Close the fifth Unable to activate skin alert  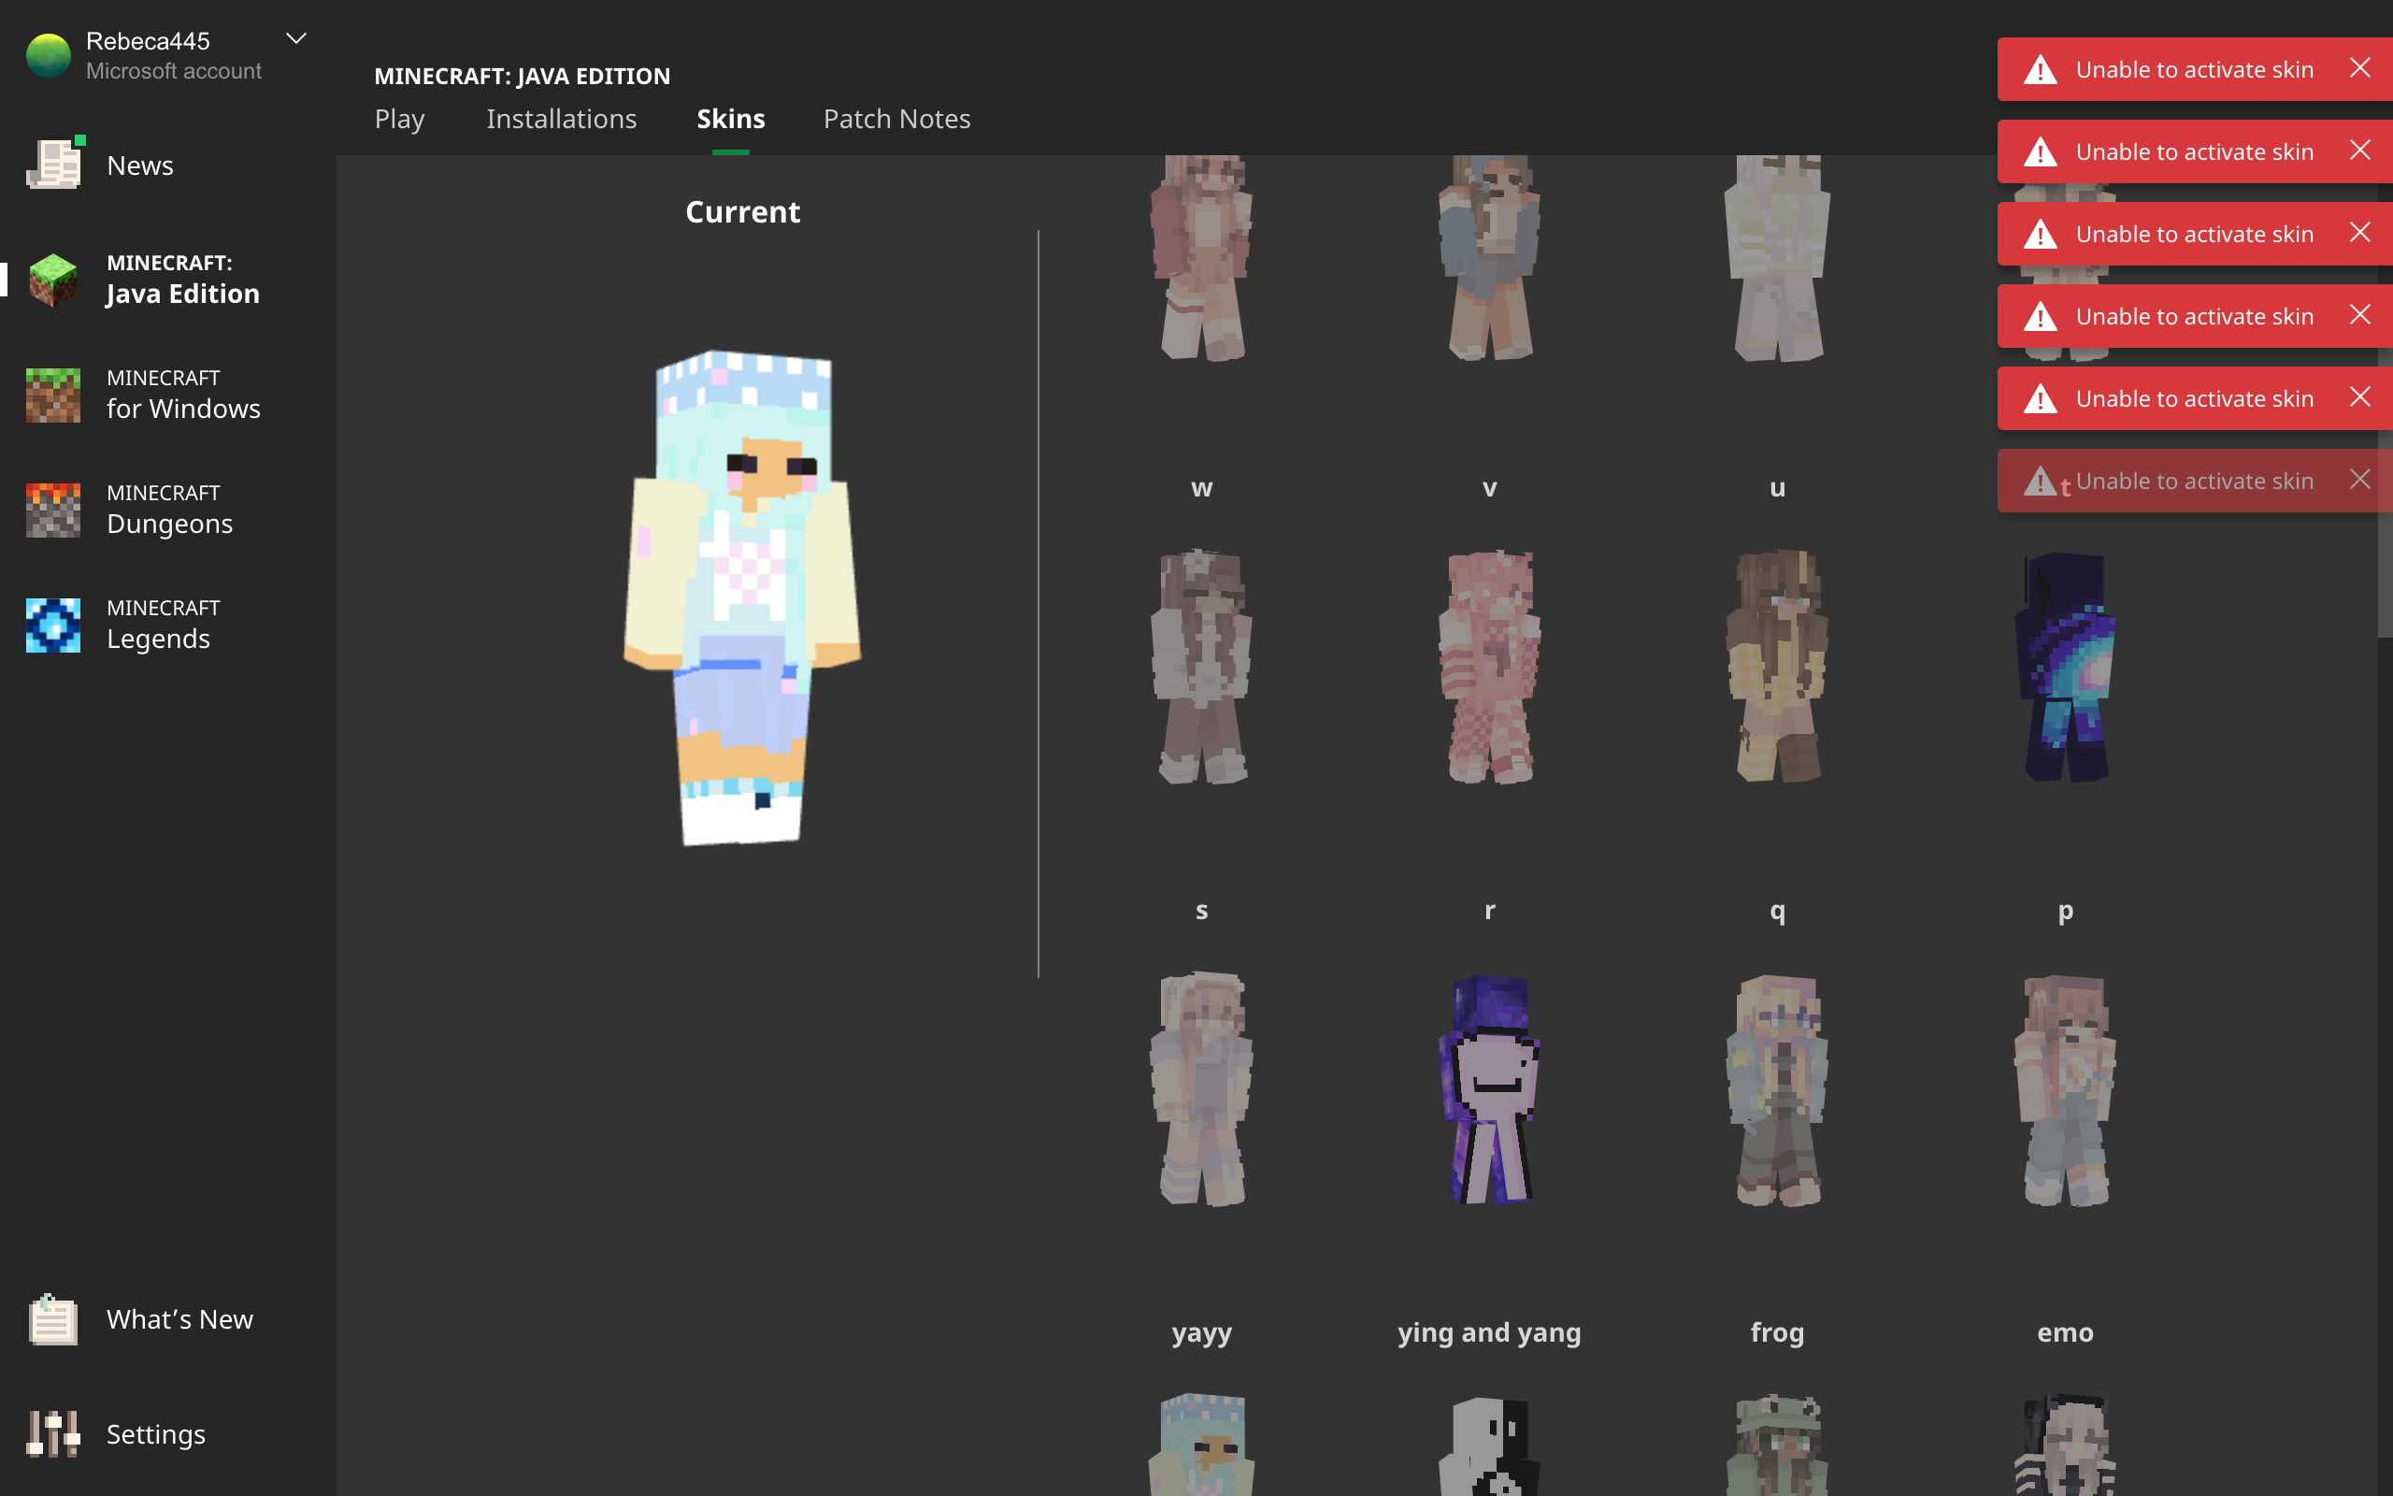[2359, 396]
